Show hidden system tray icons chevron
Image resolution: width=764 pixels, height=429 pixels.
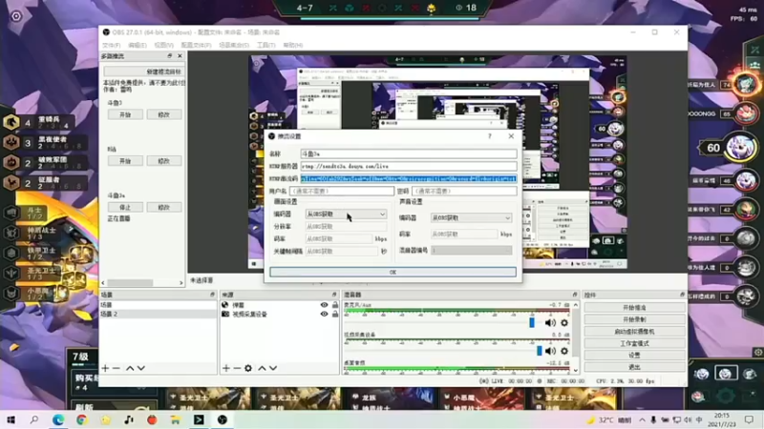[x=642, y=419]
